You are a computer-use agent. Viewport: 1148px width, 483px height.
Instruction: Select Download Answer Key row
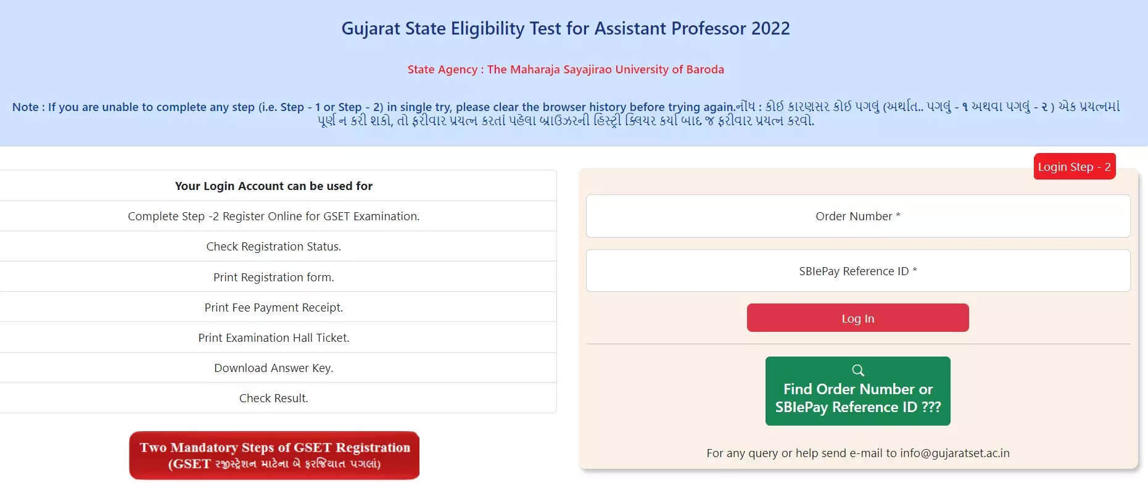(273, 368)
